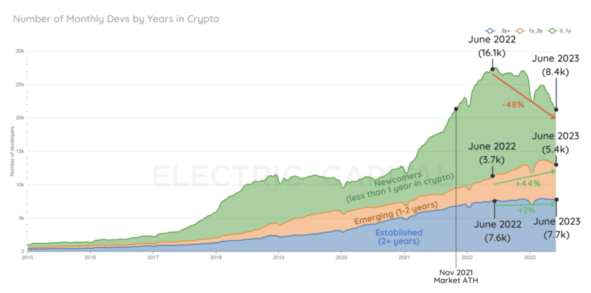The width and height of the screenshot is (591, 293).
Task: Click the June 2023 dot on orange line
Action: coord(556,164)
